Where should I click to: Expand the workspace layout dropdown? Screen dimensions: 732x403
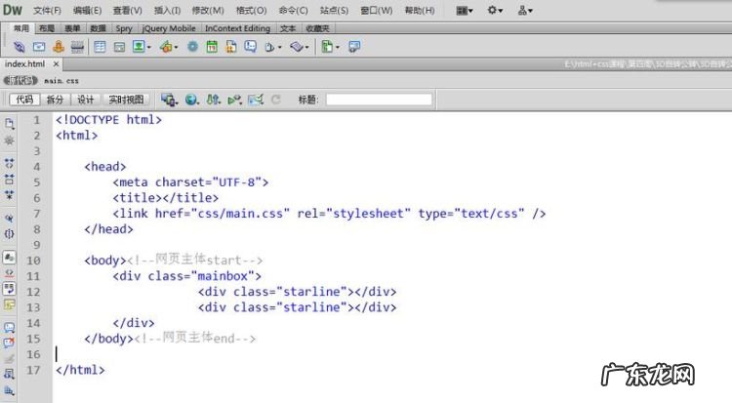(x=465, y=10)
